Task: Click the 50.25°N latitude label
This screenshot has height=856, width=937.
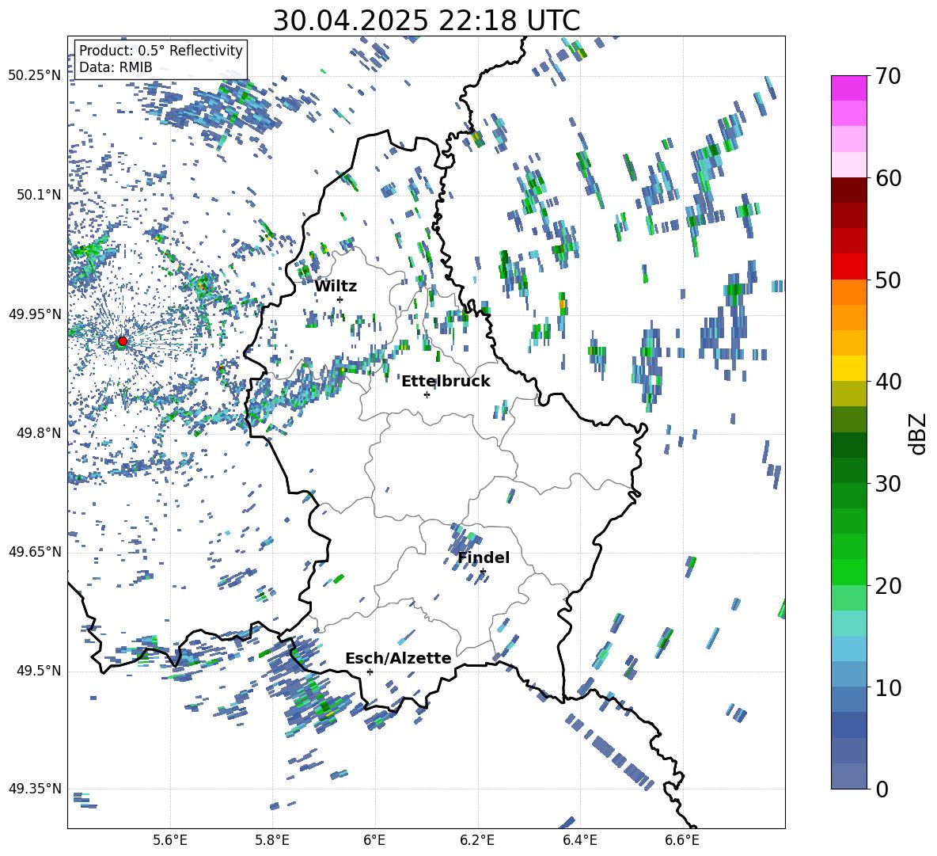Action: click(x=35, y=76)
